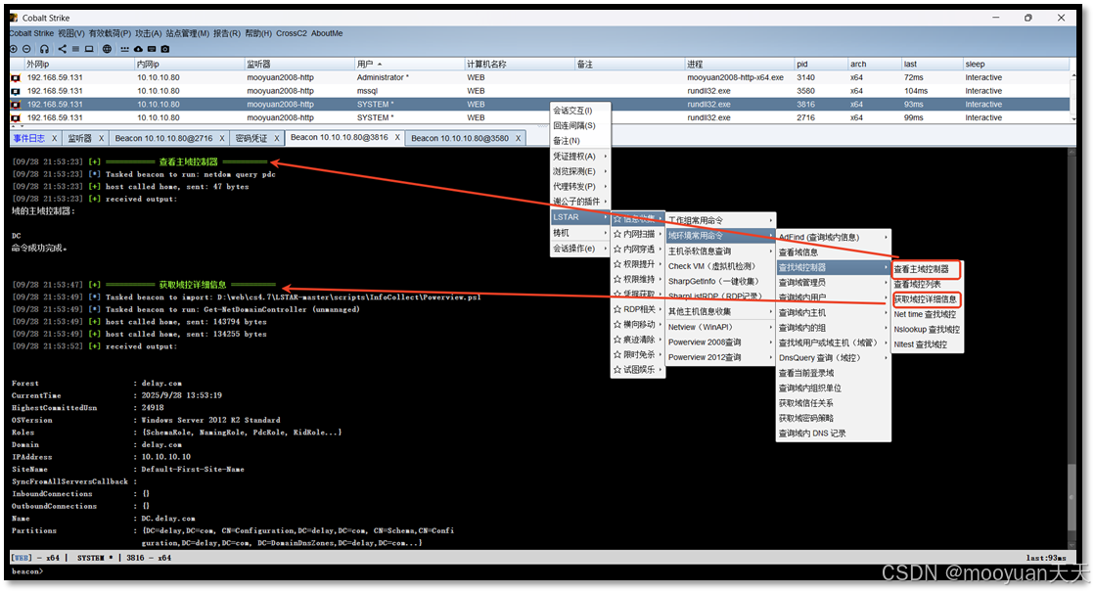Select 获取域控详细信息 menu entry
Viewport: 1095px width, 593px height.
point(928,298)
